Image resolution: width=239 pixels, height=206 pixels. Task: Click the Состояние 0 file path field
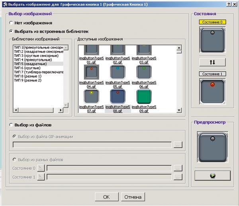tap(109, 168)
